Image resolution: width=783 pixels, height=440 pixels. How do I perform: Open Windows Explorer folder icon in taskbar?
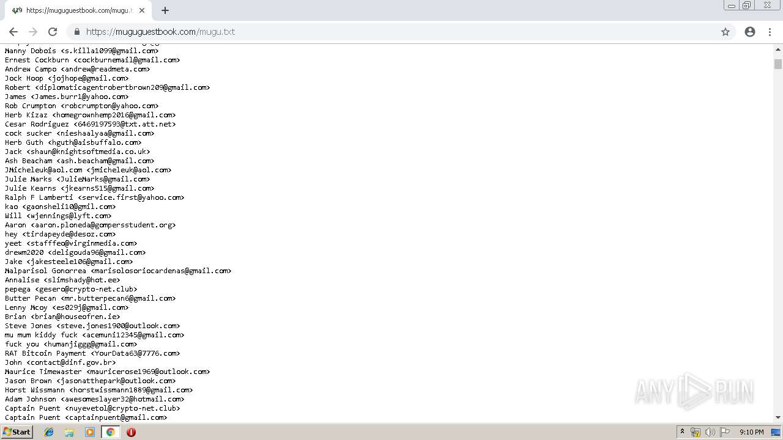click(x=69, y=432)
